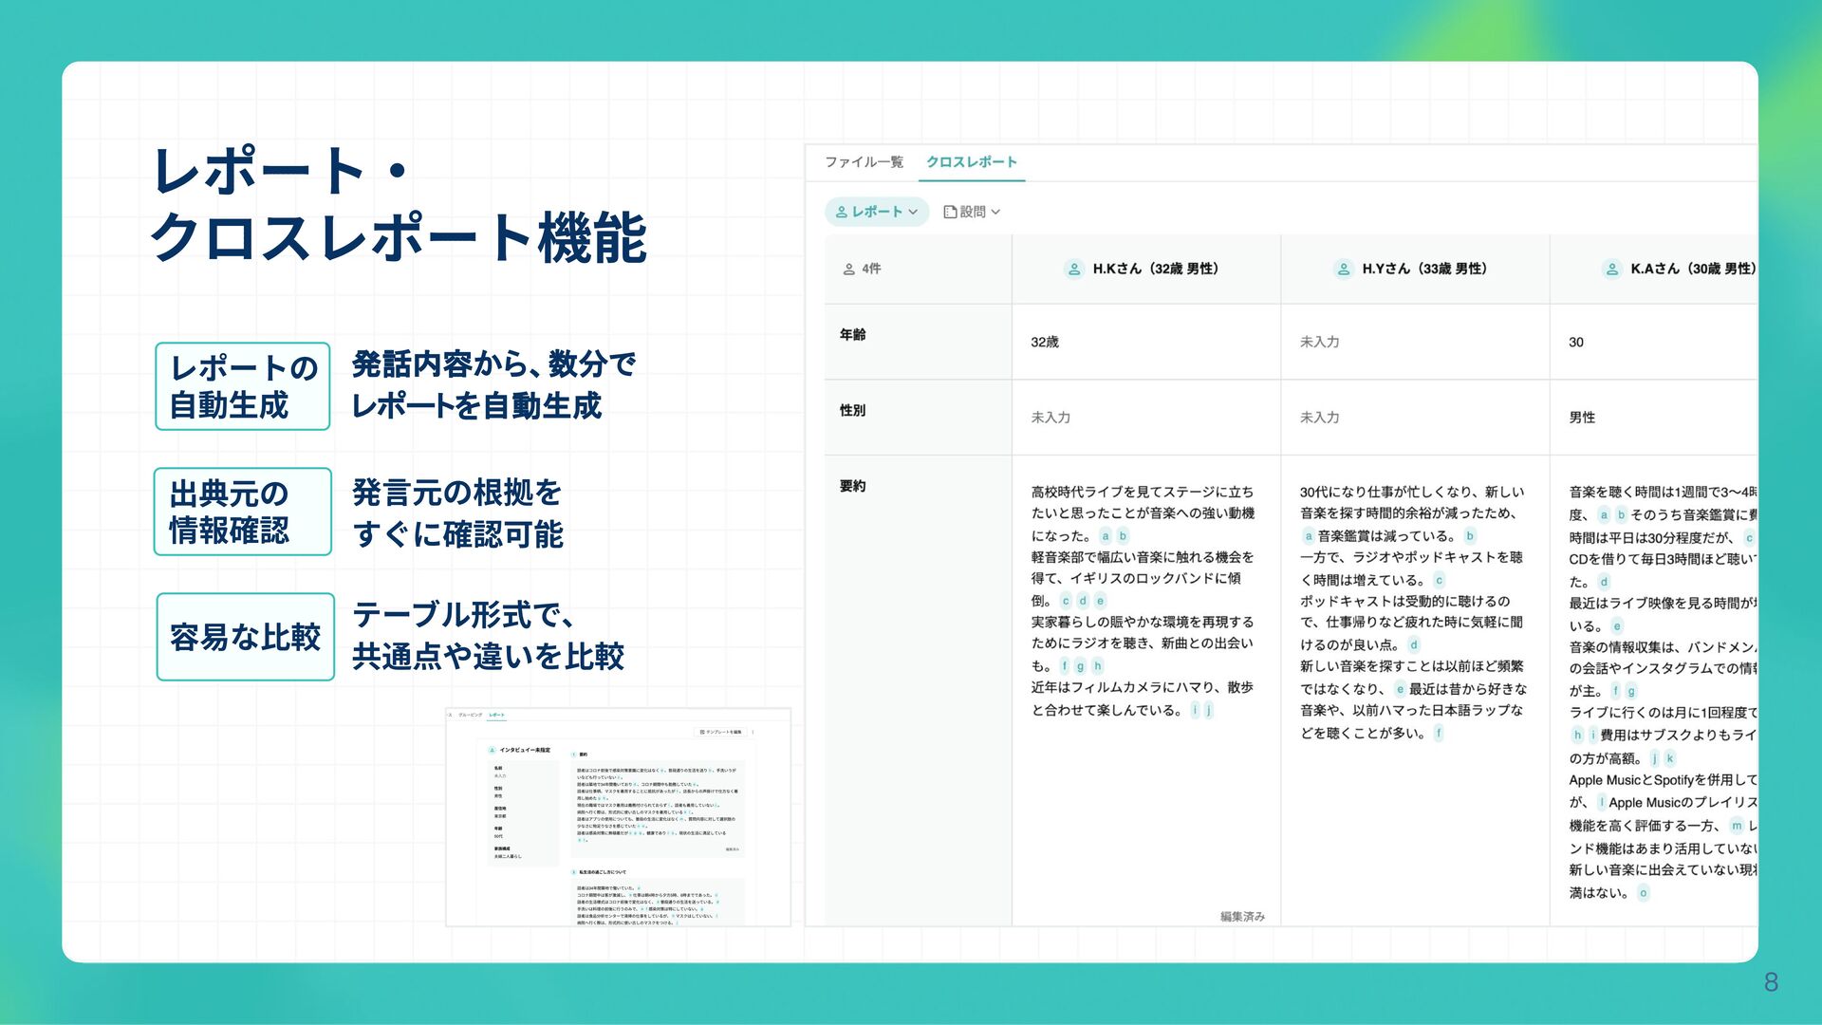Click the 性別 row label
This screenshot has width=1822, height=1025.
pyautogui.click(x=853, y=410)
